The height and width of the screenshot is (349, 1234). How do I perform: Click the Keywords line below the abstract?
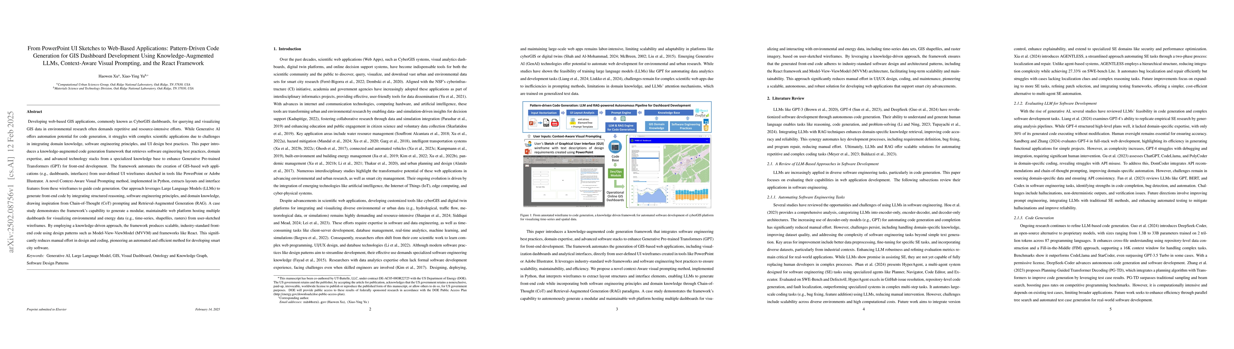(x=117, y=259)
